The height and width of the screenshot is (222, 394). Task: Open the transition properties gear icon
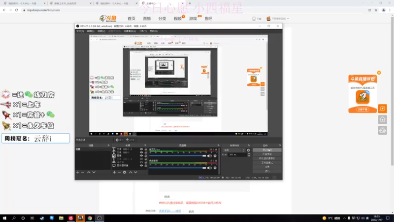(x=248, y=150)
